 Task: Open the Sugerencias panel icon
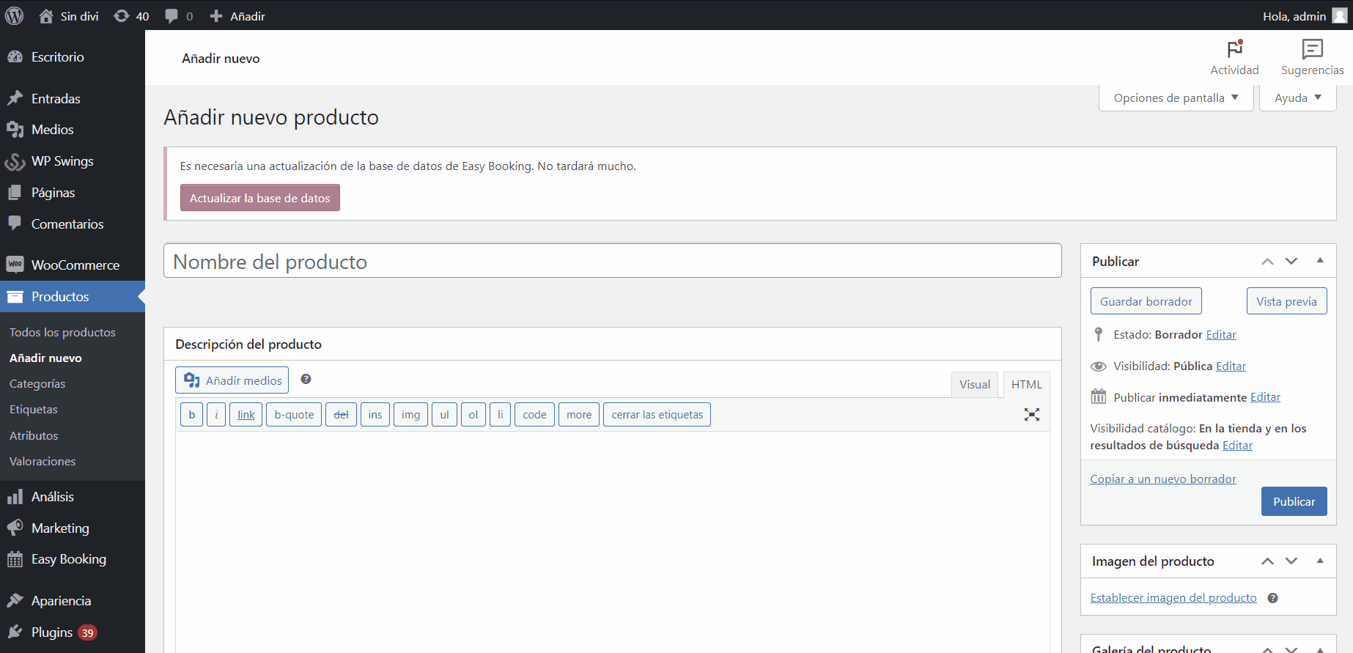(x=1312, y=49)
